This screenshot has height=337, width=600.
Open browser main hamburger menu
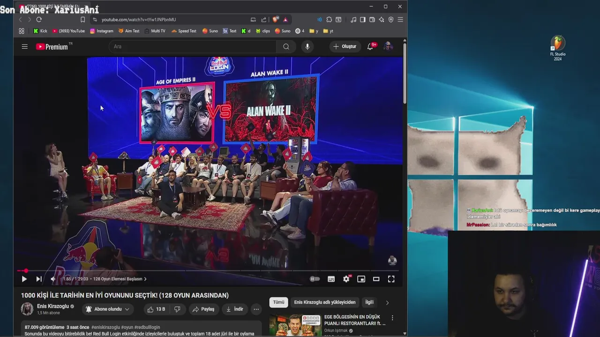point(400,20)
